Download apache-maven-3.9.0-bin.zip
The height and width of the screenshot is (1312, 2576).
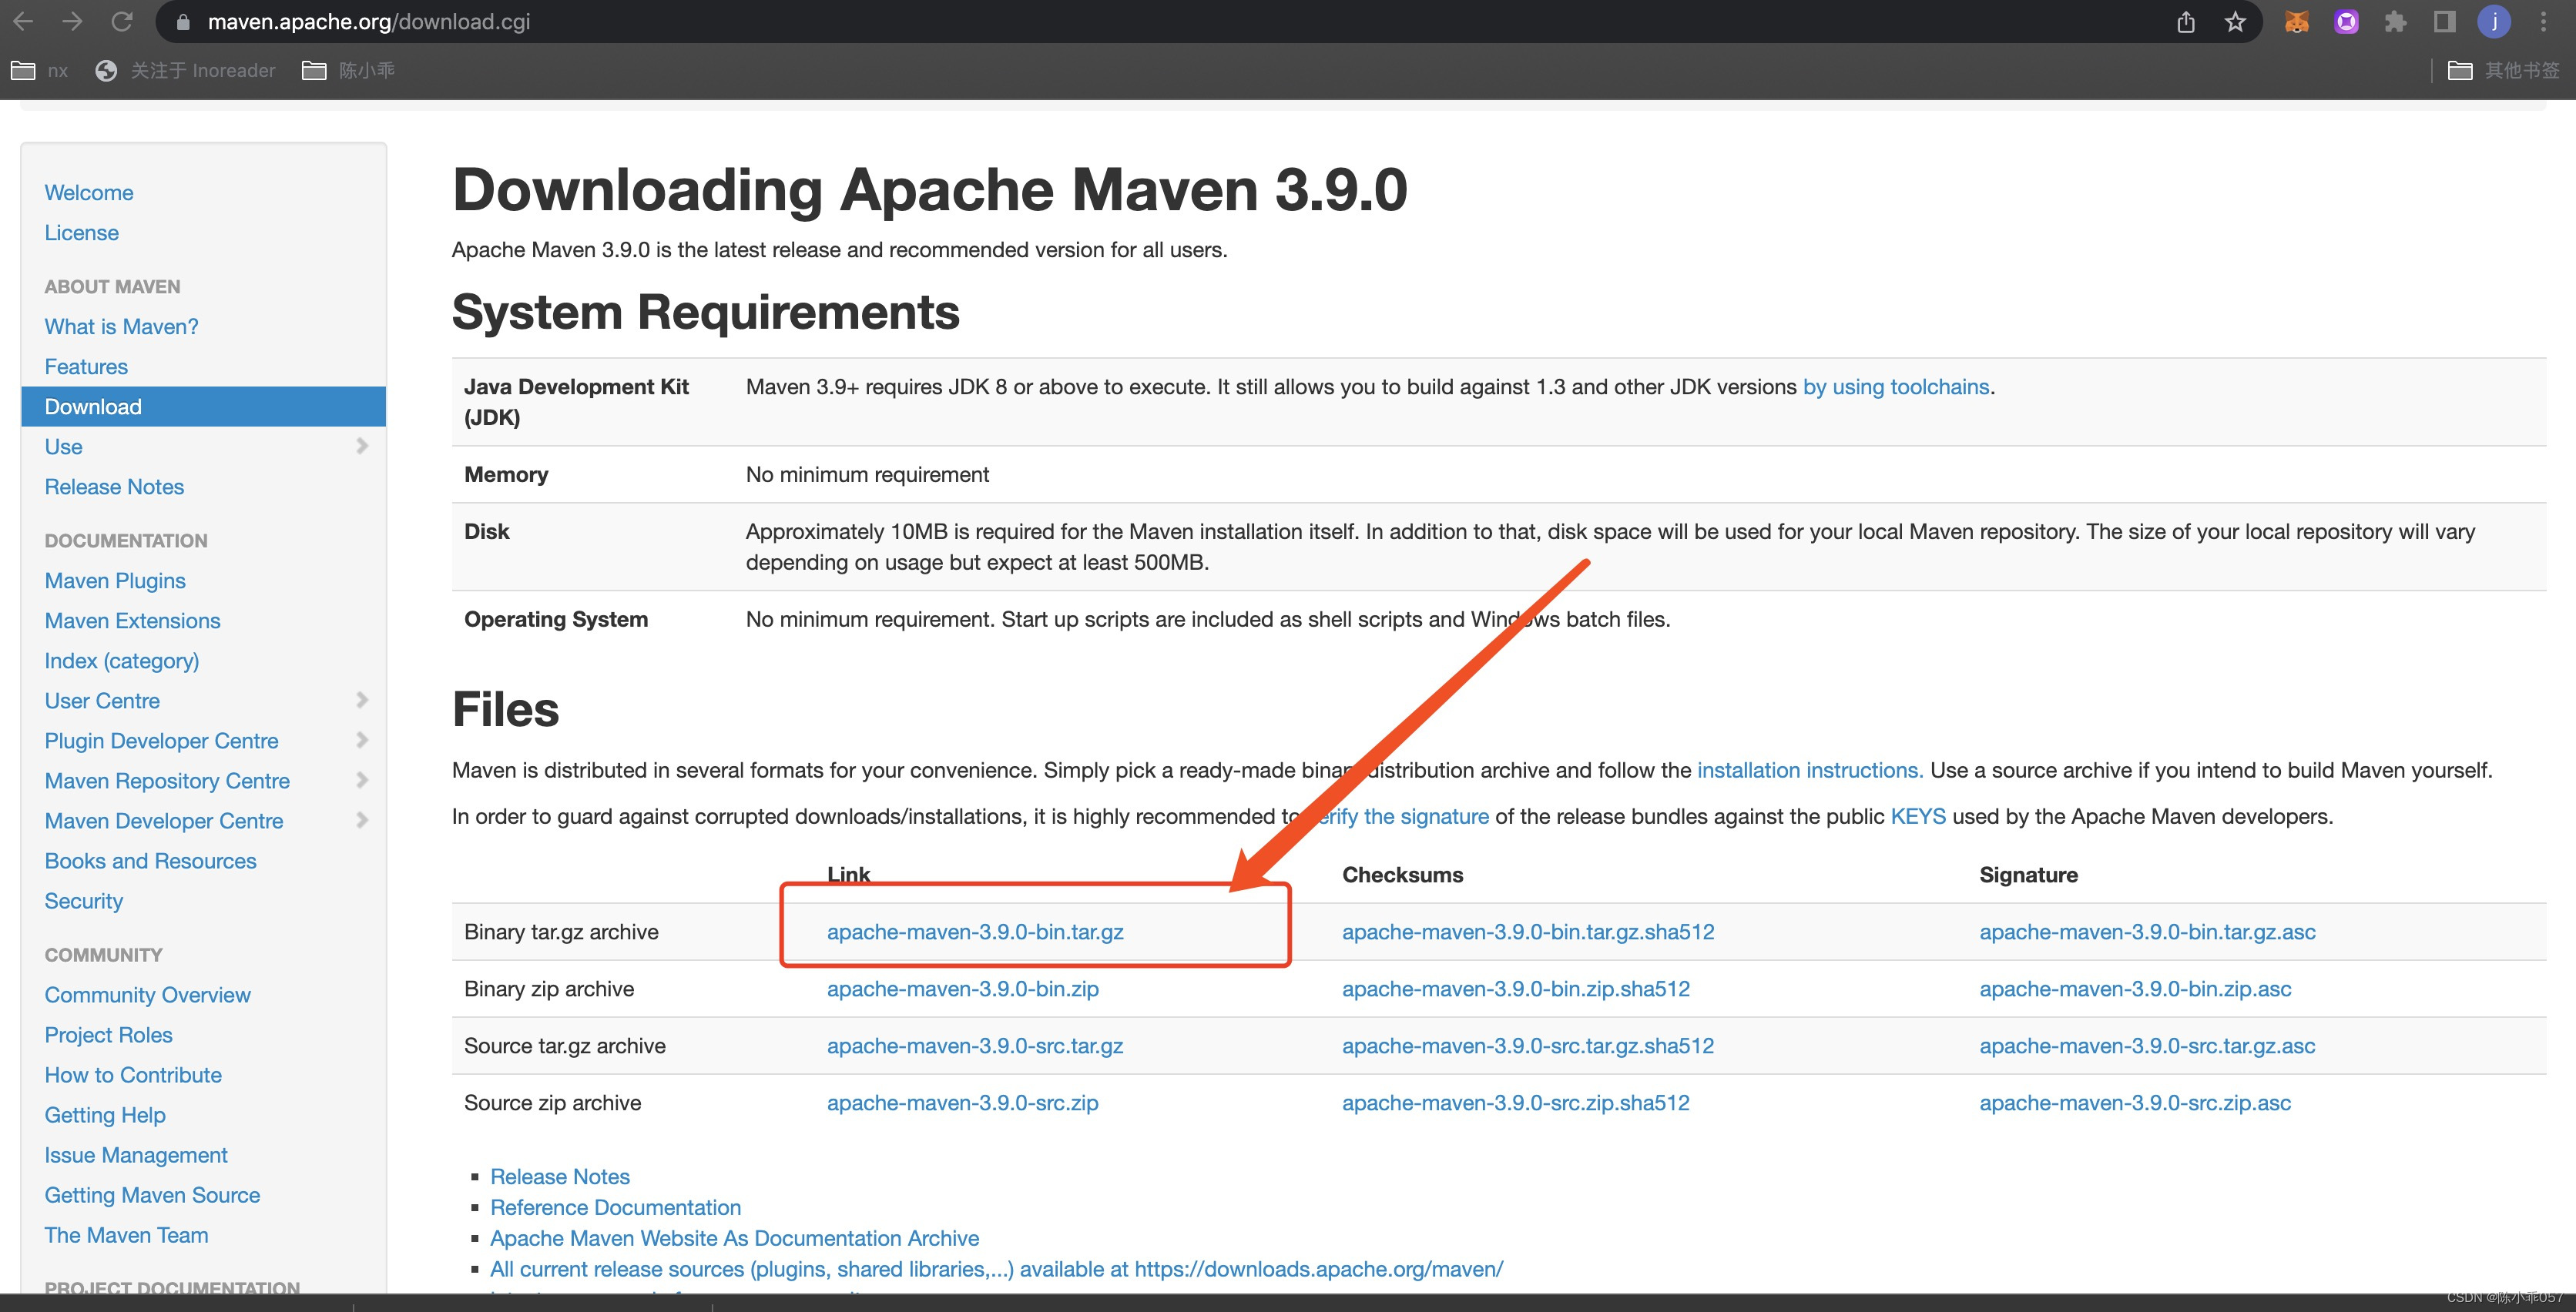point(963,989)
